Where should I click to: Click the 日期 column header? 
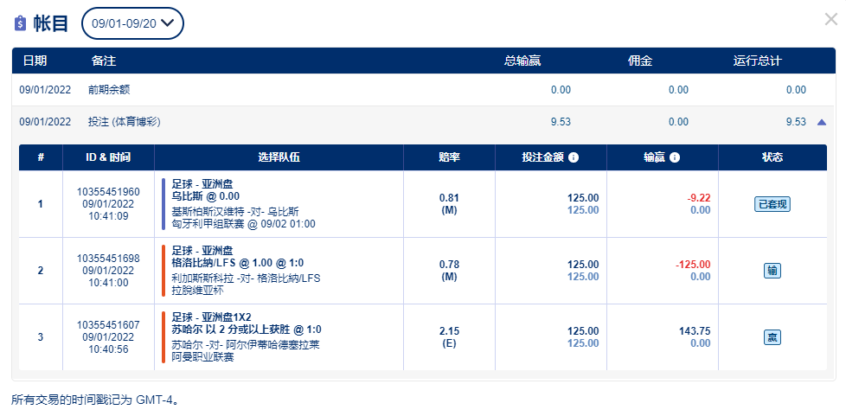tap(35, 61)
